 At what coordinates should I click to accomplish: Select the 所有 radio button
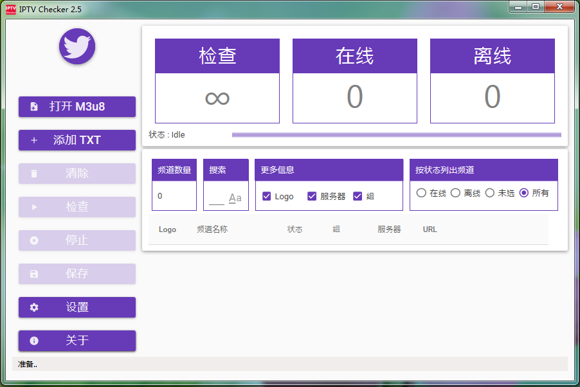pyautogui.click(x=524, y=193)
